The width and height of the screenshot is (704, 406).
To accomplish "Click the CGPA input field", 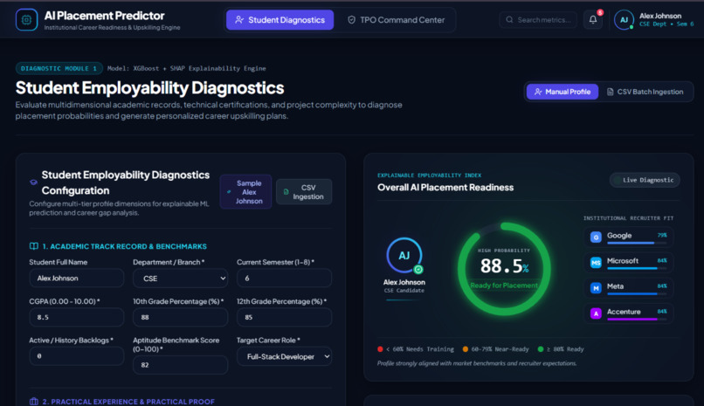I will pyautogui.click(x=76, y=317).
